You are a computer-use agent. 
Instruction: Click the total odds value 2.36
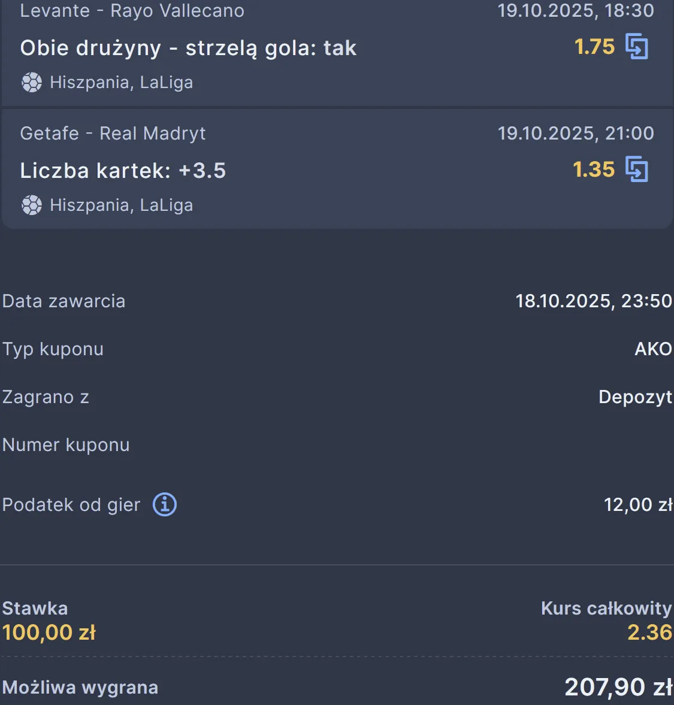click(649, 633)
